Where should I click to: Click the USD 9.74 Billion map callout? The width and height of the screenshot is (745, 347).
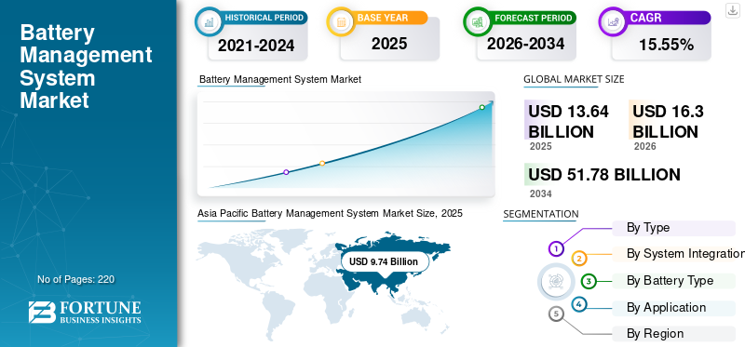tap(384, 261)
